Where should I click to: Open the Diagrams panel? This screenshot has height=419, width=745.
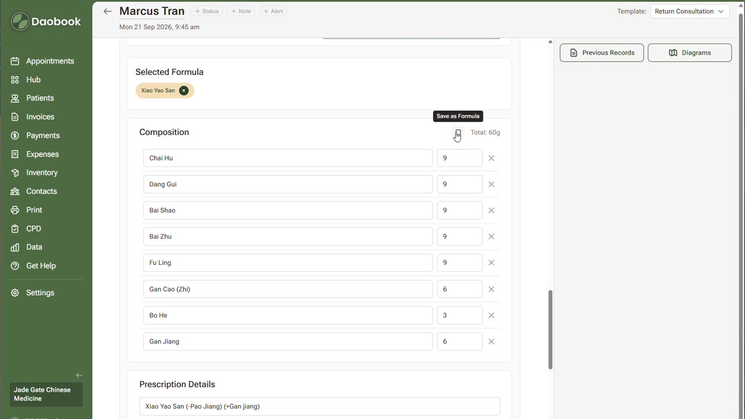[690, 52]
